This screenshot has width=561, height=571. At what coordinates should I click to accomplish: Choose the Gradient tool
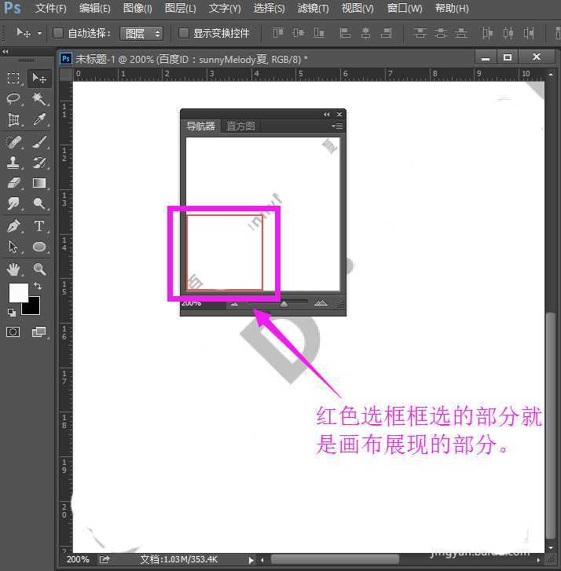(x=39, y=183)
